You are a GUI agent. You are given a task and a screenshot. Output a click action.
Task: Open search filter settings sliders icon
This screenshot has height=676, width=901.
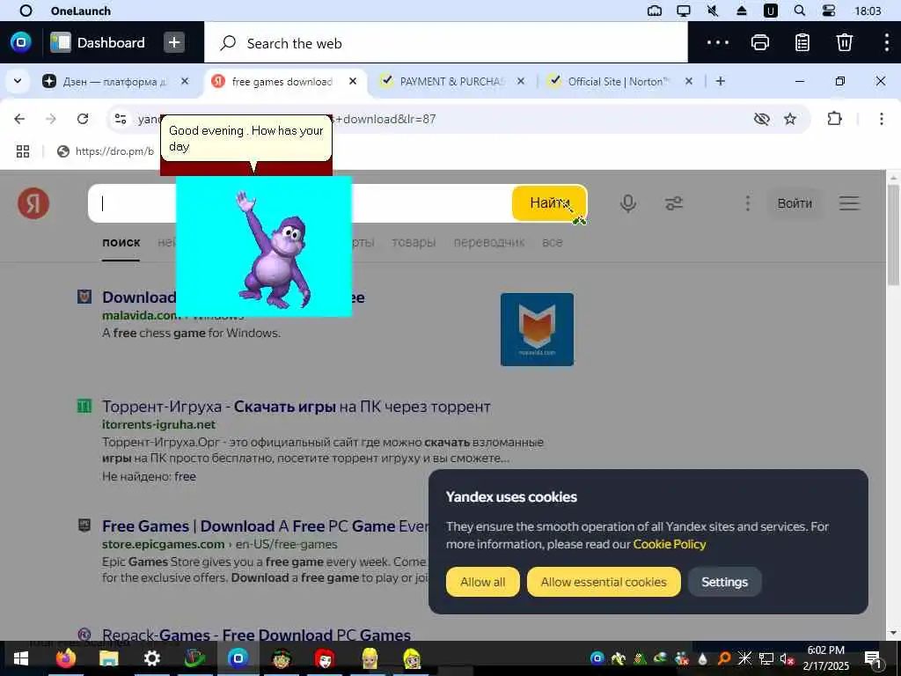(674, 203)
